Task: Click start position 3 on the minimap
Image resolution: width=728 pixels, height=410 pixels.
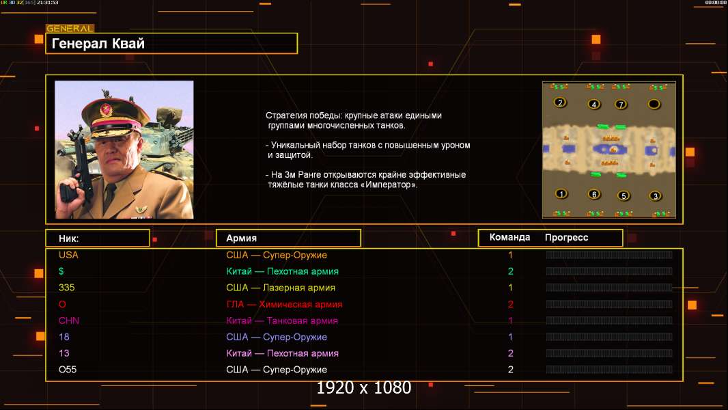Action: 655,195
